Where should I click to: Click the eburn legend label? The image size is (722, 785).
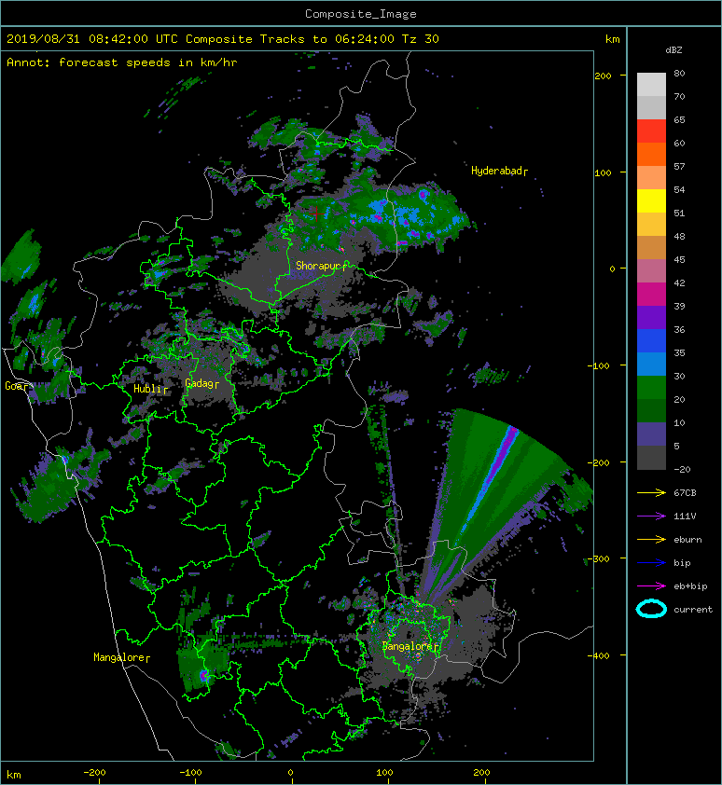pos(687,539)
